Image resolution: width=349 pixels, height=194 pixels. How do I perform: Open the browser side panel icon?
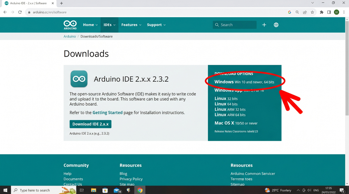pyautogui.click(x=329, y=12)
